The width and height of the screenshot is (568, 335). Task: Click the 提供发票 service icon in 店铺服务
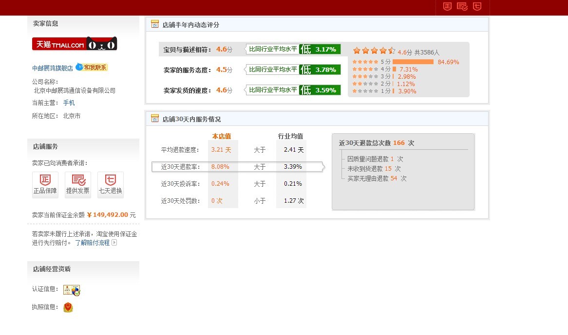pyautogui.click(x=78, y=185)
